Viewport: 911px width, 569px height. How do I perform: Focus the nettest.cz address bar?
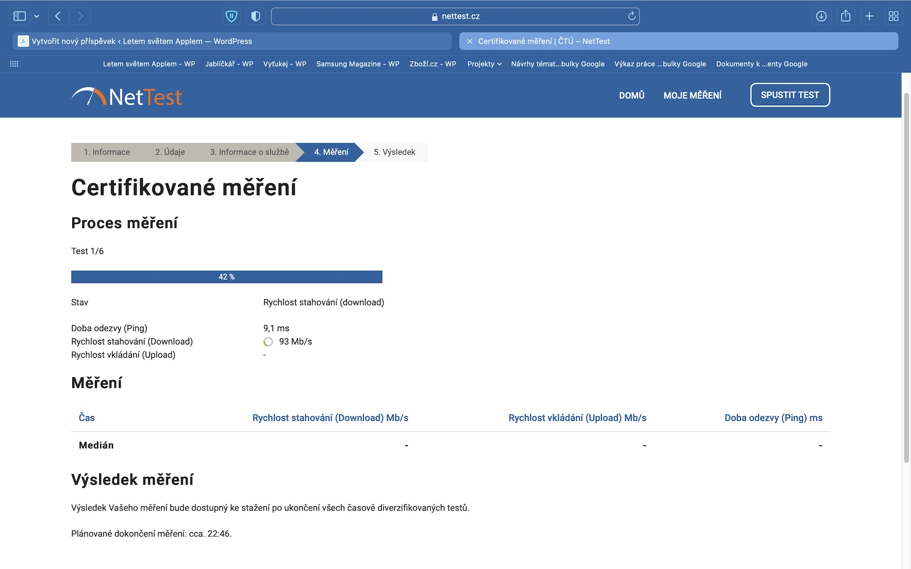click(455, 16)
